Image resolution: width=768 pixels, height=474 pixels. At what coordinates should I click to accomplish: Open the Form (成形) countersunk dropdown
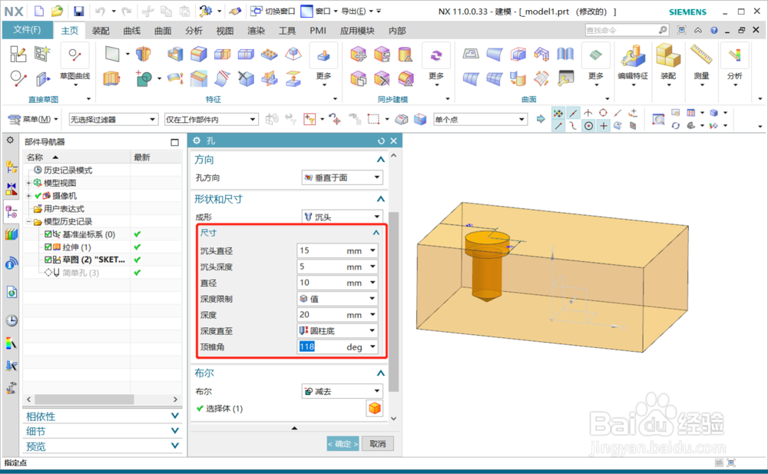[x=342, y=217]
